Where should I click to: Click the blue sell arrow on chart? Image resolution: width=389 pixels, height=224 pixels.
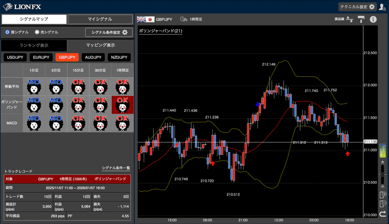258,104
